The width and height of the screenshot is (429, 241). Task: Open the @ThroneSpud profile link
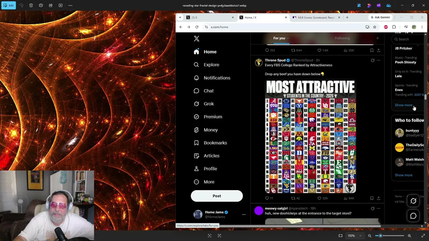coord(302,60)
